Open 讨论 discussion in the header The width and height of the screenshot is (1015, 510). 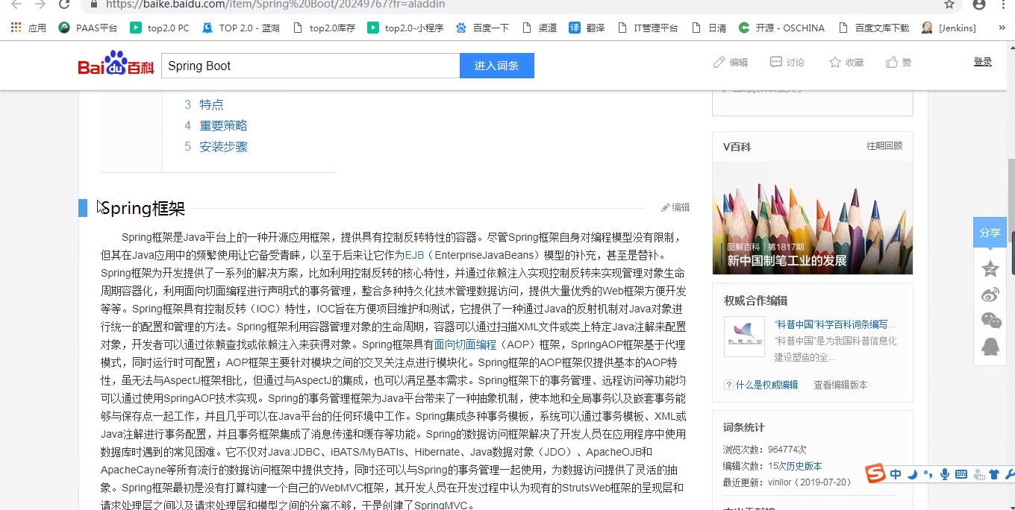click(x=787, y=62)
